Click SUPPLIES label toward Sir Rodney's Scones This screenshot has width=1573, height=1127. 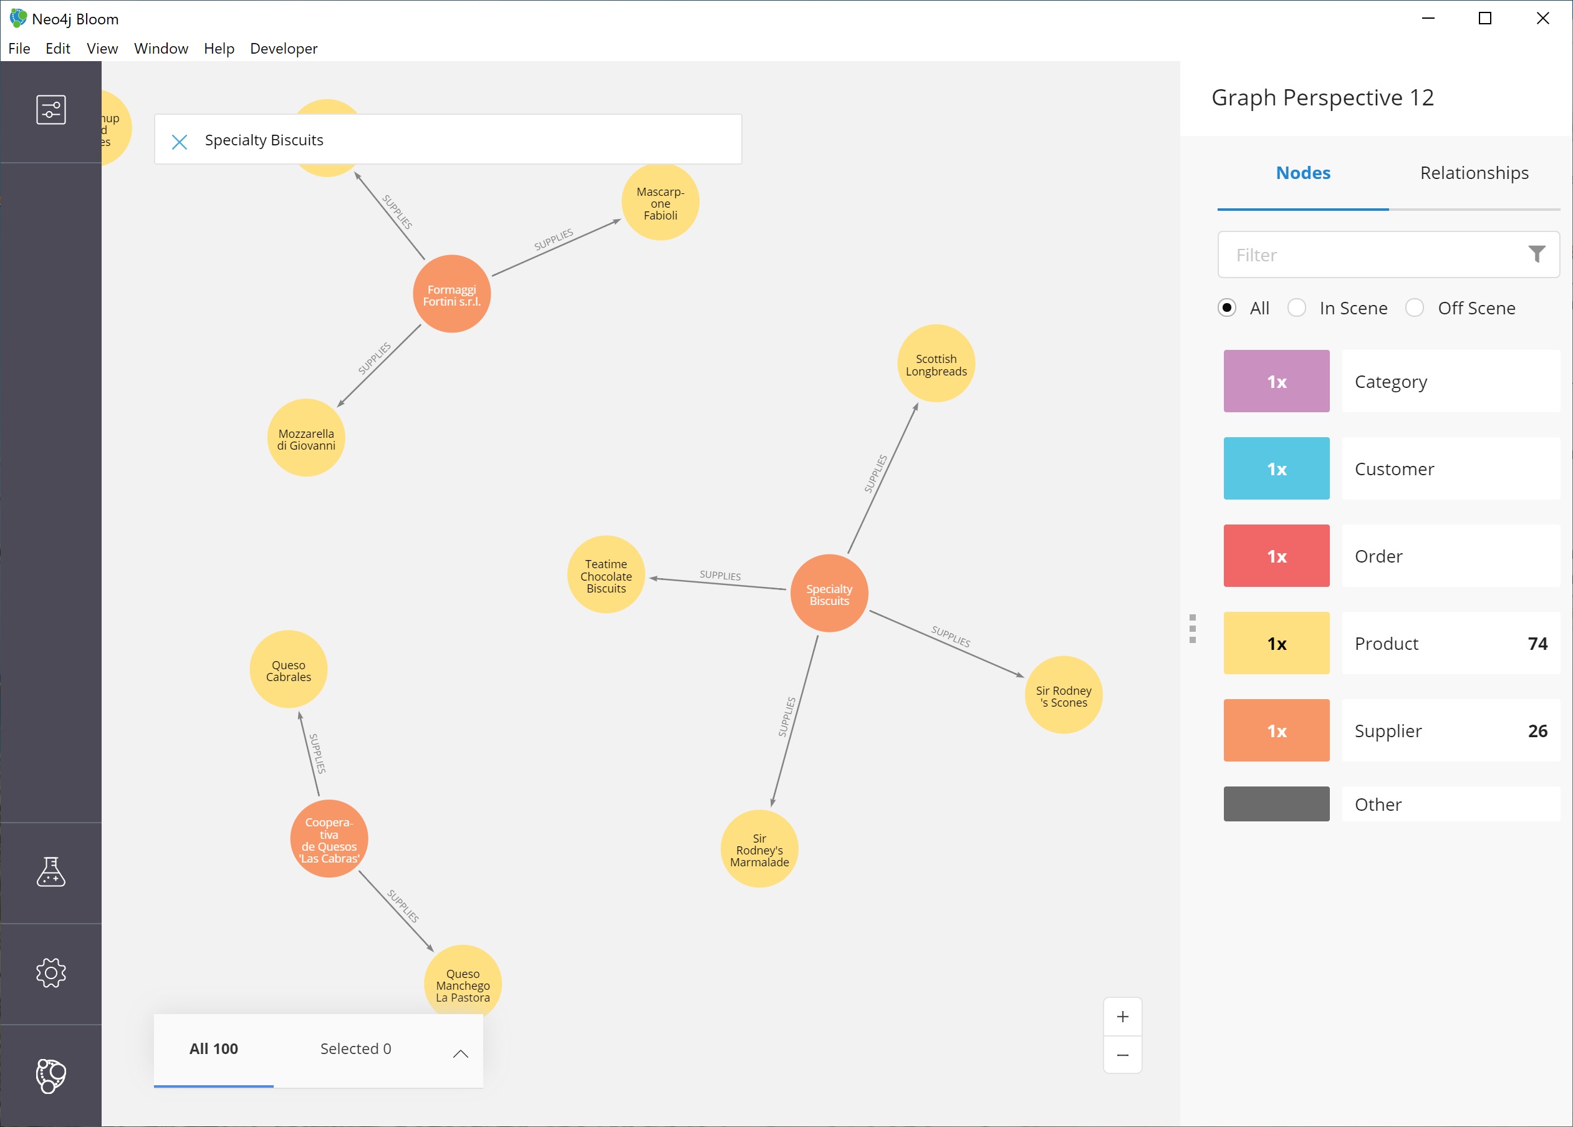[x=950, y=636]
